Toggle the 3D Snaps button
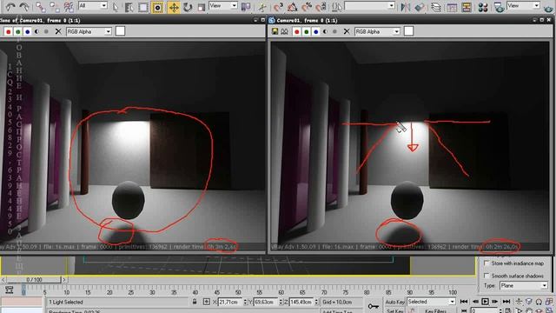The width and height of the screenshot is (556, 313). point(279,7)
